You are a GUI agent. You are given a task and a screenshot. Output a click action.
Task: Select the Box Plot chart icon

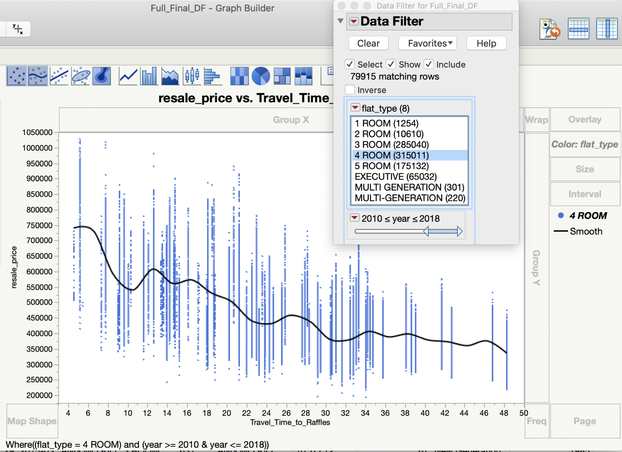(x=192, y=76)
